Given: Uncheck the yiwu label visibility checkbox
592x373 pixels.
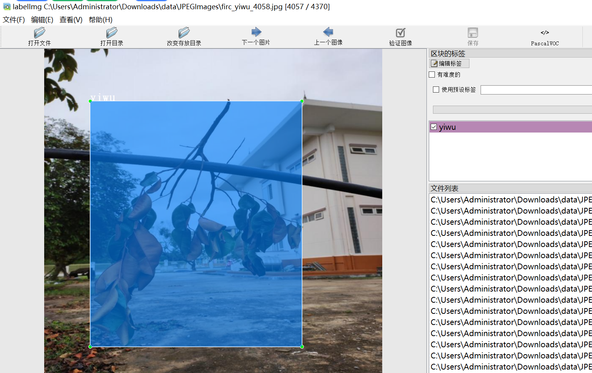Looking at the screenshot, I should click(434, 127).
